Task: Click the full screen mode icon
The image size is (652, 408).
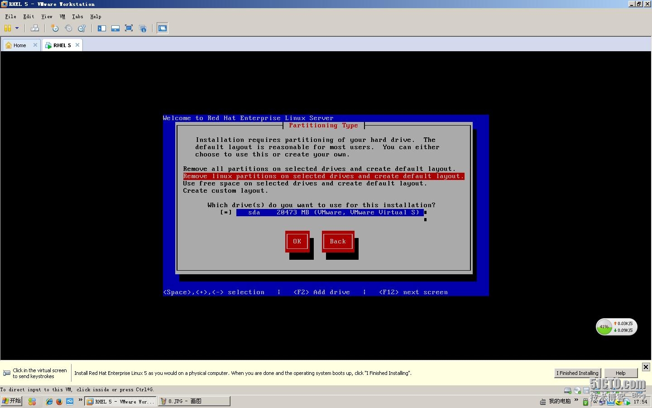Action: 129,28
